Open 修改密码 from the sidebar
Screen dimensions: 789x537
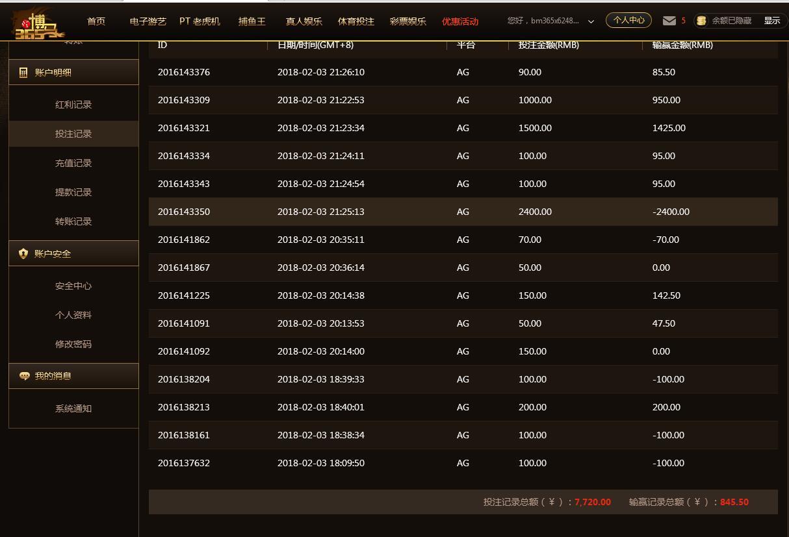point(73,345)
